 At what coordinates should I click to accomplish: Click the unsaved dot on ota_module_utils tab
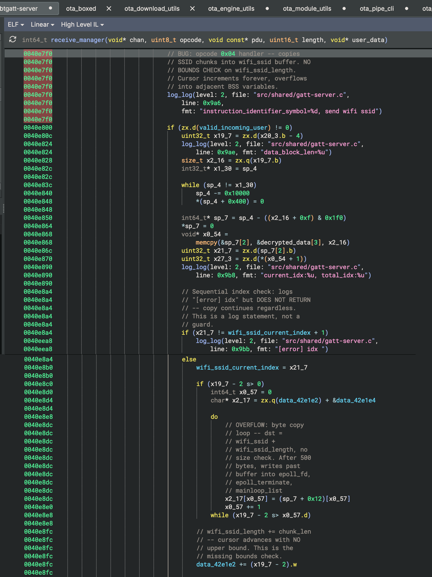coord(344,9)
